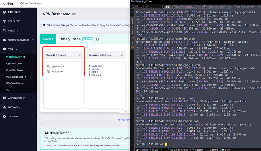Click the All Other Traffic heading
Image resolution: width=261 pixels, height=151 pixels.
click(x=57, y=133)
